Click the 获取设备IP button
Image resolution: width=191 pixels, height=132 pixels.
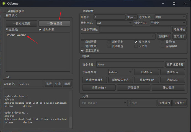pos(147,80)
